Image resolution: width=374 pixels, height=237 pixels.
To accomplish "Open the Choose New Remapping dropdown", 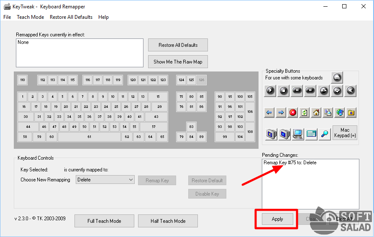I will [105, 180].
